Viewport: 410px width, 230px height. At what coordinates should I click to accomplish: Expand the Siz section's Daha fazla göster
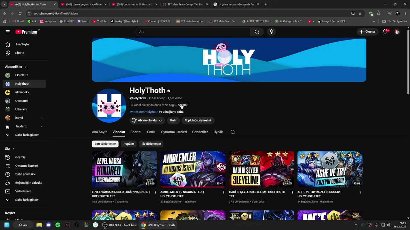click(x=24, y=200)
